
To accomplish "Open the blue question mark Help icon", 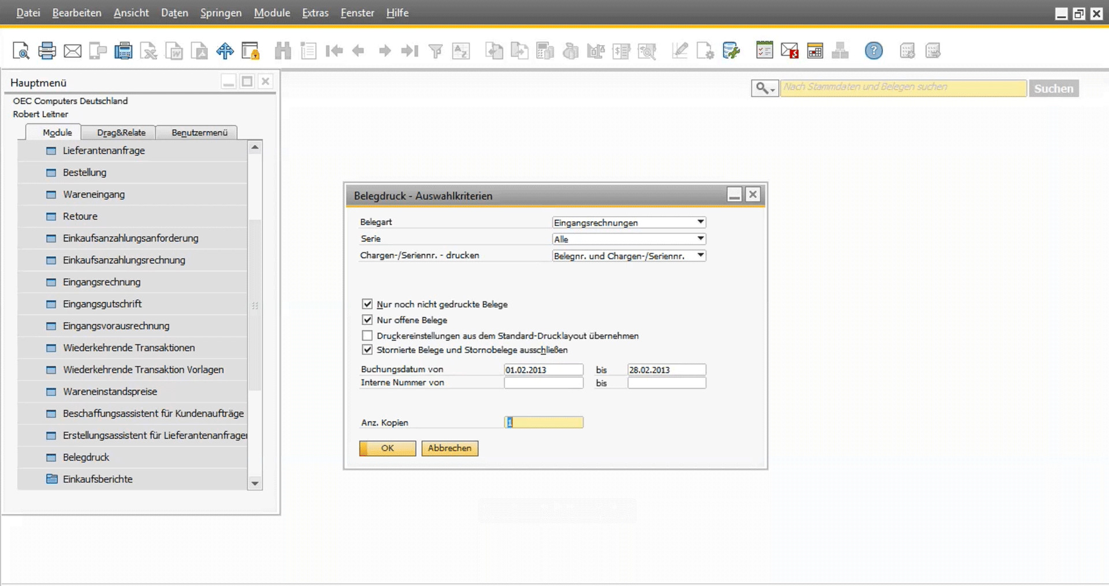I will (x=874, y=51).
